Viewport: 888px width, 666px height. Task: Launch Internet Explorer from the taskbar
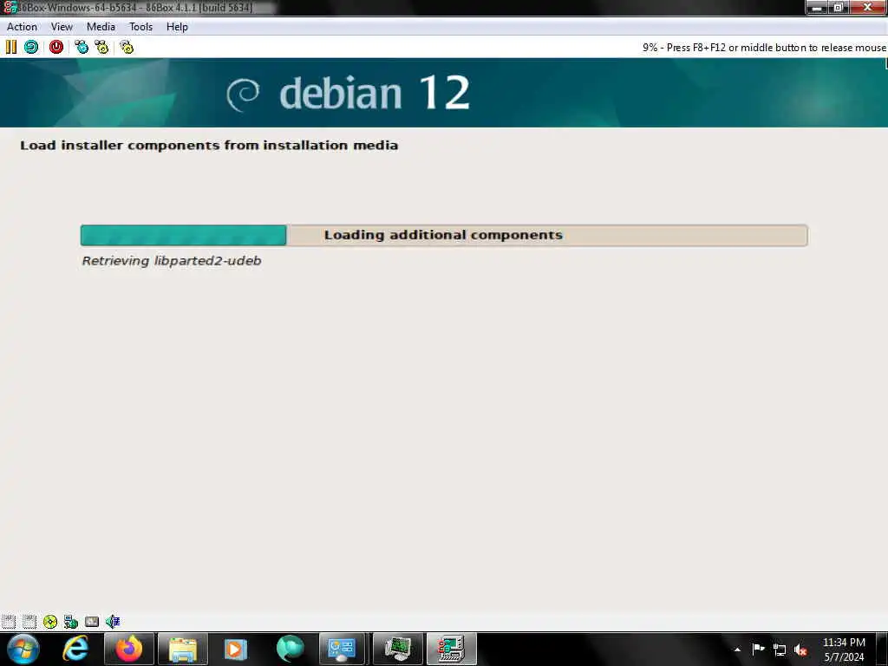(x=75, y=649)
